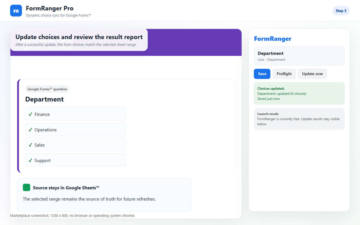
Task: Click 'After a successful update' description text
Action: point(76,45)
